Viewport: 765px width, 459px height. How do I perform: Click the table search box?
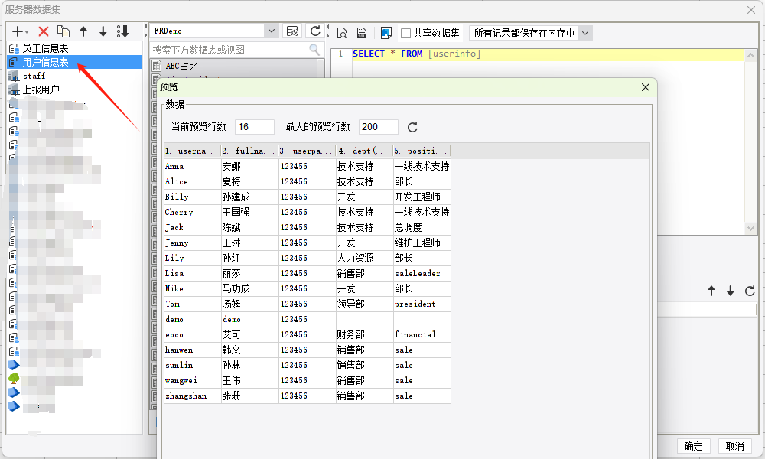(x=229, y=50)
